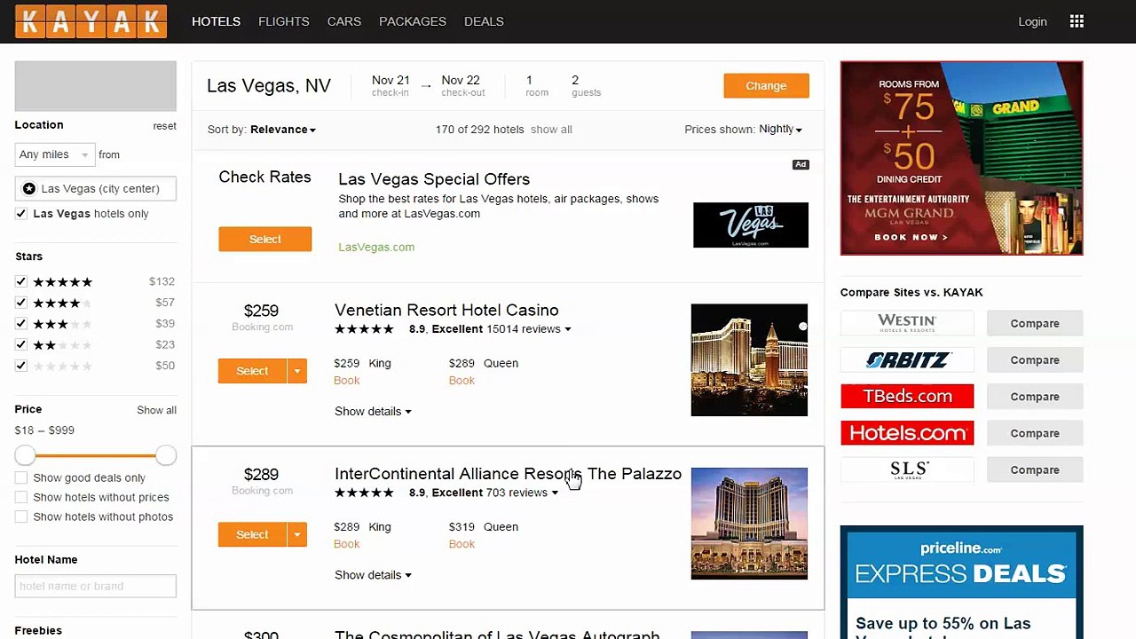Toggle Las Vegas hotels only checkbox
1136x639 pixels.
(21, 213)
